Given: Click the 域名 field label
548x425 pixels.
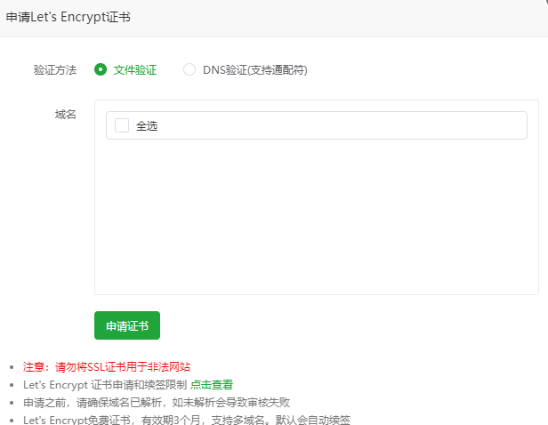Looking at the screenshot, I should coord(65,114).
